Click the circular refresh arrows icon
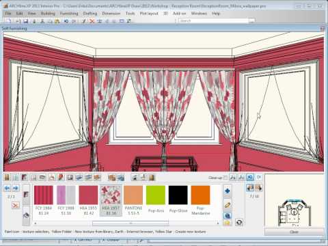 pos(239,222)
